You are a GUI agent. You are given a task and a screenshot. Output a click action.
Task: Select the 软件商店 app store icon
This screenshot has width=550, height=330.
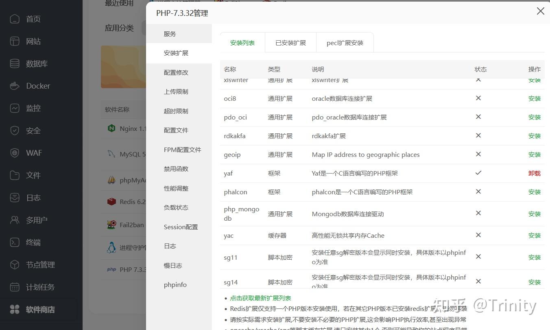point(39,309)
